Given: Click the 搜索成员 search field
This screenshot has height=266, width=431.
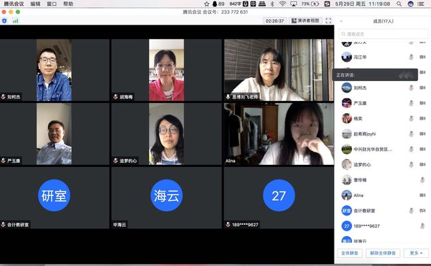Looking at the screenshot, I should coord(382,34).
